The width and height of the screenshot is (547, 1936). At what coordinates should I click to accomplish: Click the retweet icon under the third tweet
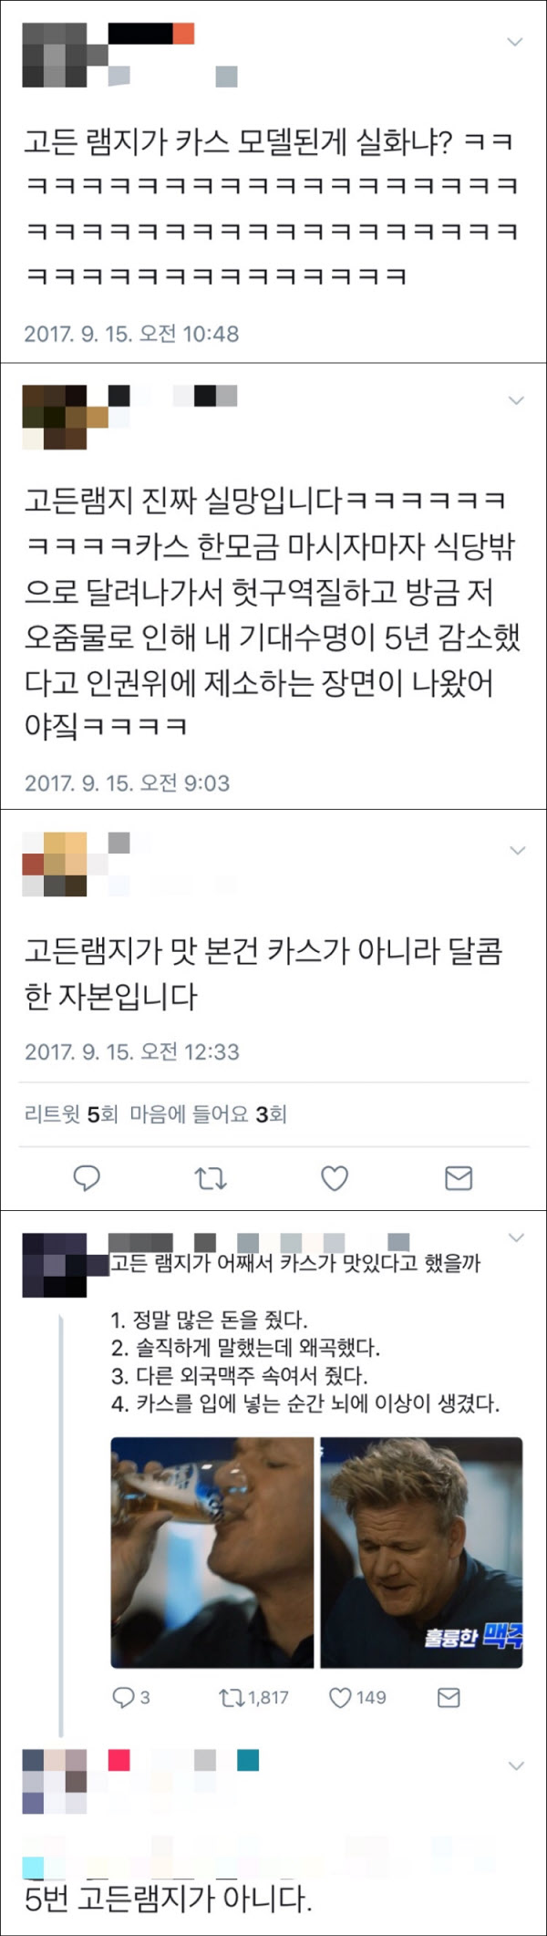[x=211, y=1178]
